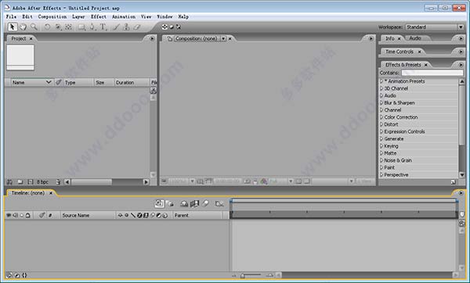Open the Workspace Standard dropdown
Screen dimensions: 470x283
(435, 27)
